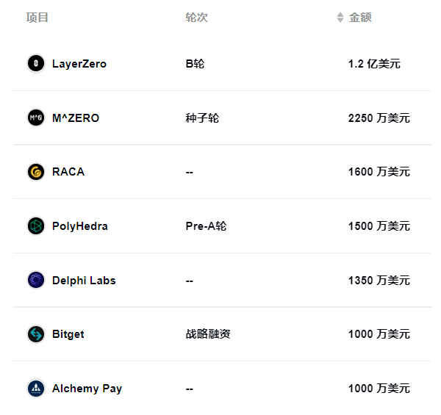Click the LayerZero project logo icon
Screen dimensions: 441x415
click(x=36, y=63)
